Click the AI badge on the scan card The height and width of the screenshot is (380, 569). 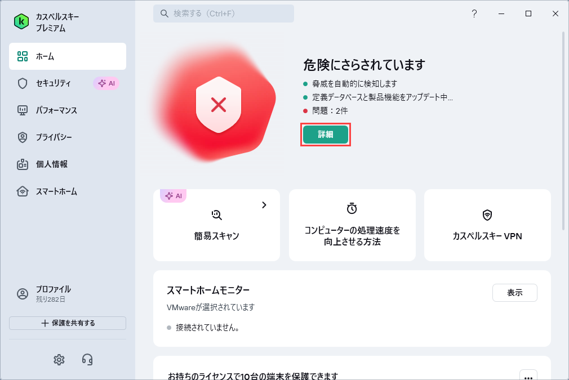[174, 196]
